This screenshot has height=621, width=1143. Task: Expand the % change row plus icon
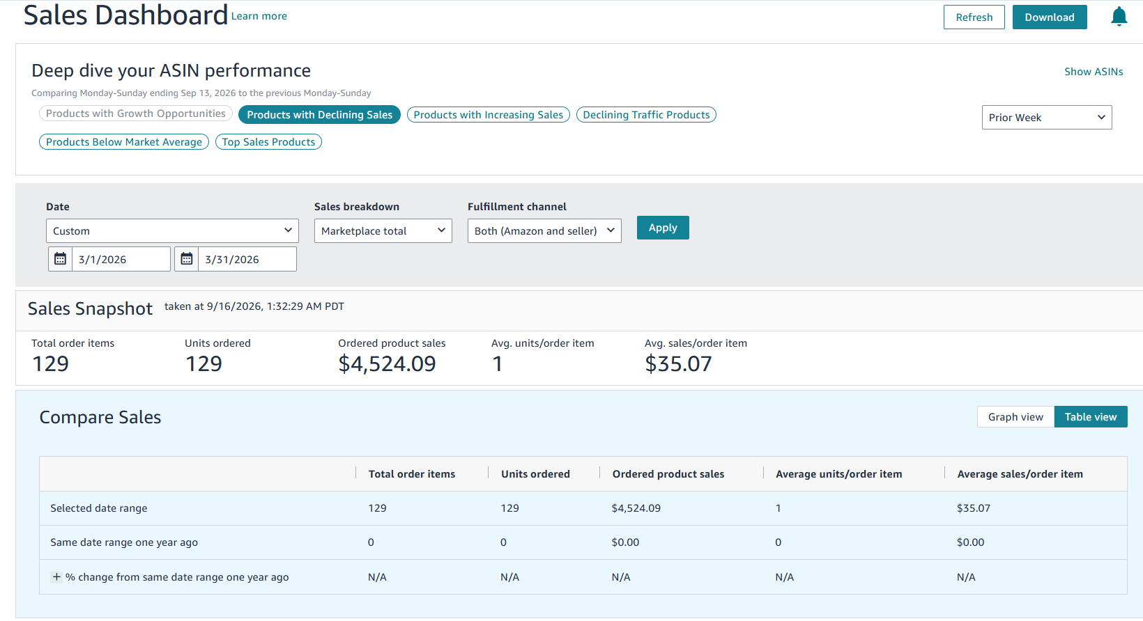pyautogui.click(x=56, y=576)
